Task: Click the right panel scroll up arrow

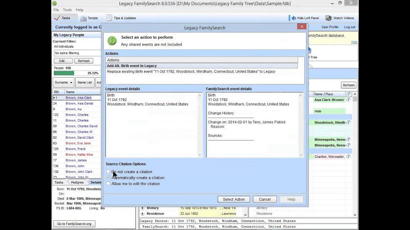Action: [x=355, y=94]
